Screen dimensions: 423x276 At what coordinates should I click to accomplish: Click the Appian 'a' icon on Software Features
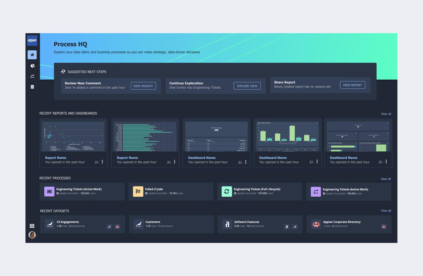pos(226,224)
